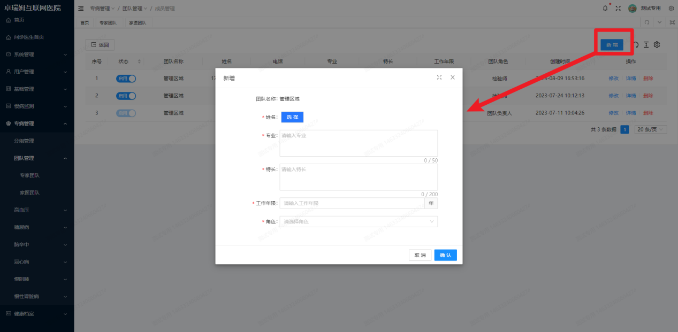The width and height of the screenshot is (678, 332).
Task: Click the top header fullscreen icon
Action: pyautogui.click(x=618, y=9)
